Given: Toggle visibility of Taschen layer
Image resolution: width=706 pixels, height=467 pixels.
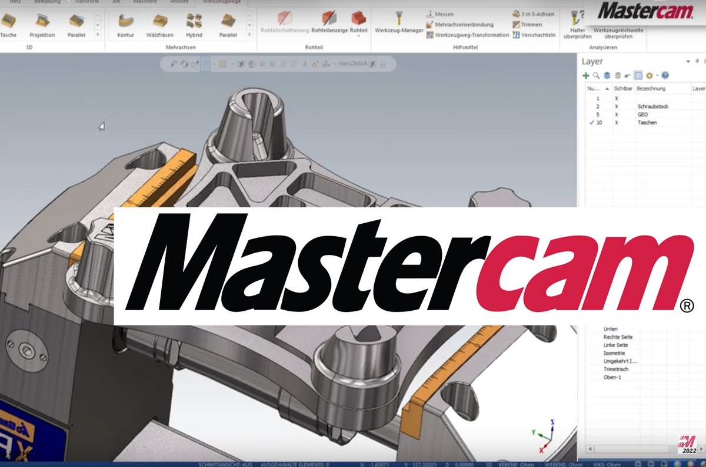Looking at the screenshot, I should click(x=617, y=123).
